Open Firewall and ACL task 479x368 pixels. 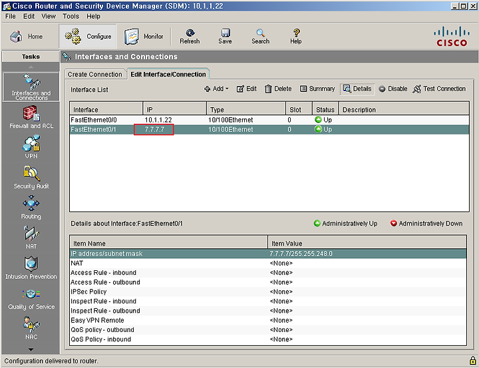click(x=31, y=117)
